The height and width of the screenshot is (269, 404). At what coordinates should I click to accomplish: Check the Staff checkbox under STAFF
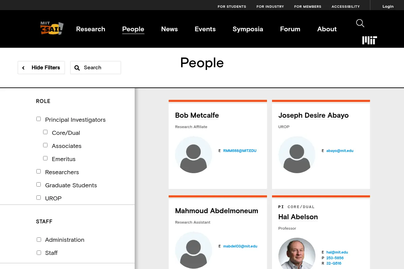tap(39, 253)
